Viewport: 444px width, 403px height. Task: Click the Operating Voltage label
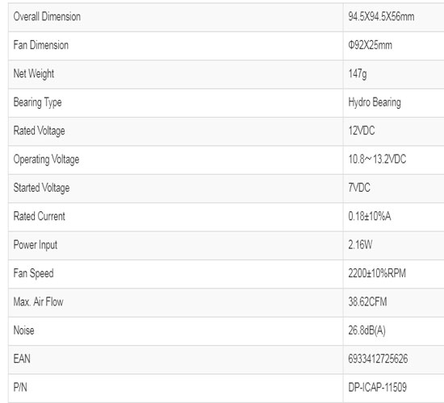coord(47,160)
